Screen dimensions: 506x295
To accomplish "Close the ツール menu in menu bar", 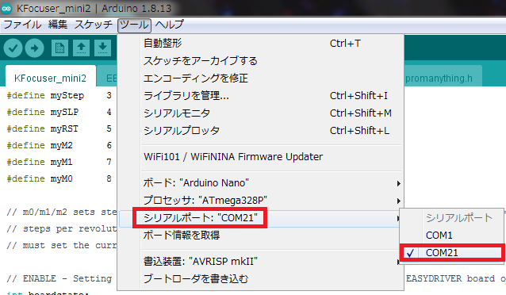I will (134, 25).
